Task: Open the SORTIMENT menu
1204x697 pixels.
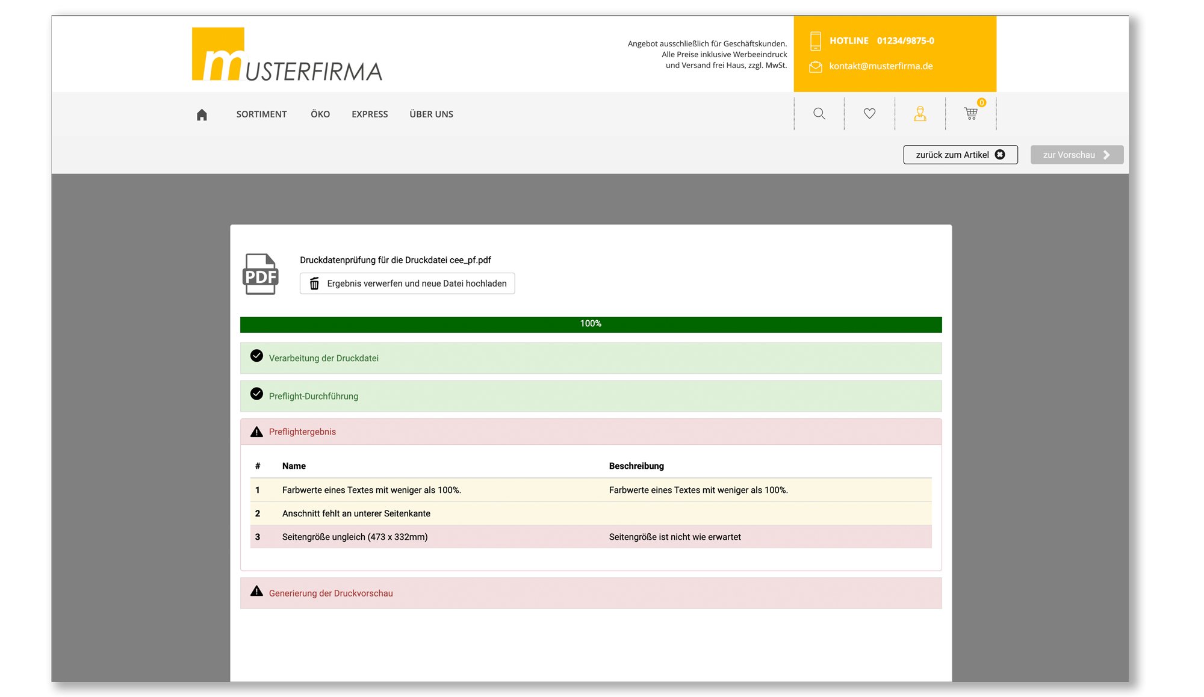Action: (261, 114)
